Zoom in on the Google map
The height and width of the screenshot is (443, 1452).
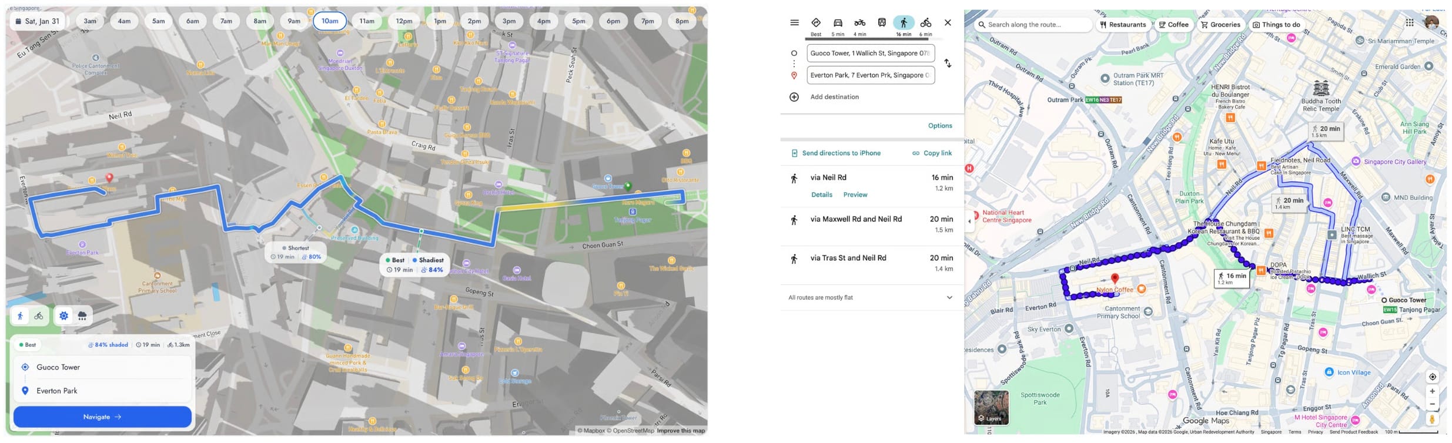coord(1432,391)
